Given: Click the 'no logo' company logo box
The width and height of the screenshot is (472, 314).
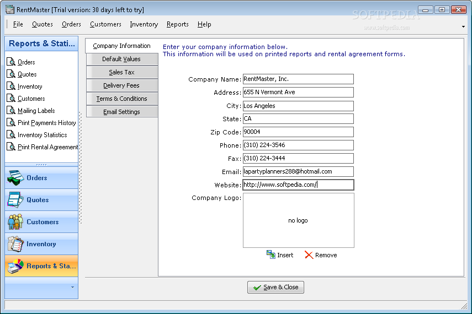Looking at the screenshot, I should coord(298,220).
